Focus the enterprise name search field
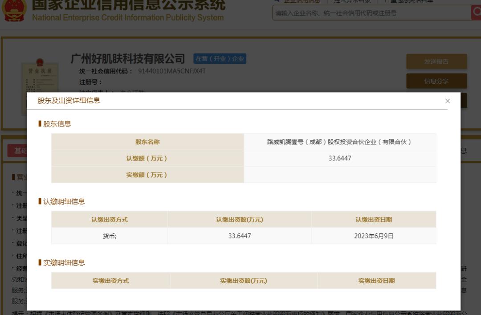The image size is (481, 315). (x=371, y=13)
